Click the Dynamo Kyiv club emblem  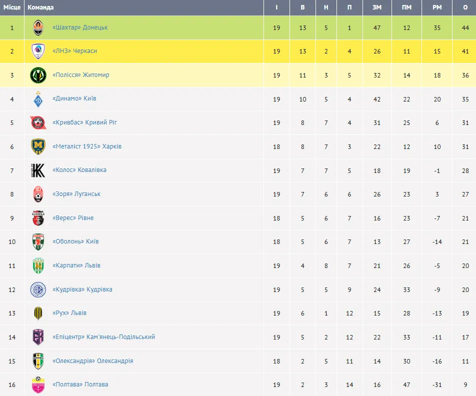(x=38, y=99)
